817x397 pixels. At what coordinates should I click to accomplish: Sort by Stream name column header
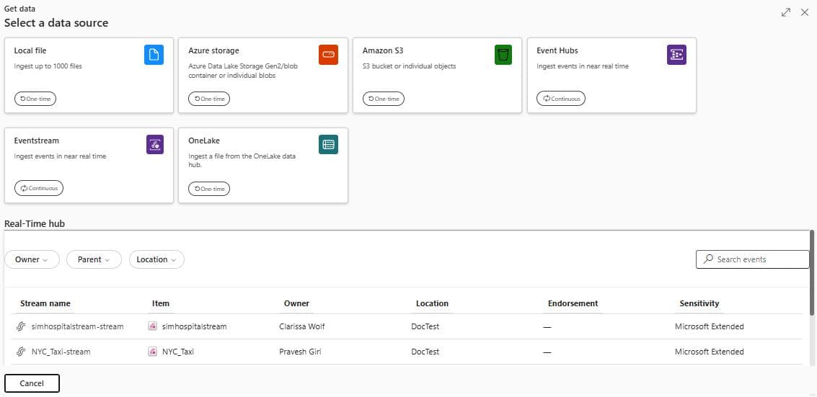pyautogui.click(x=45, y=303)
